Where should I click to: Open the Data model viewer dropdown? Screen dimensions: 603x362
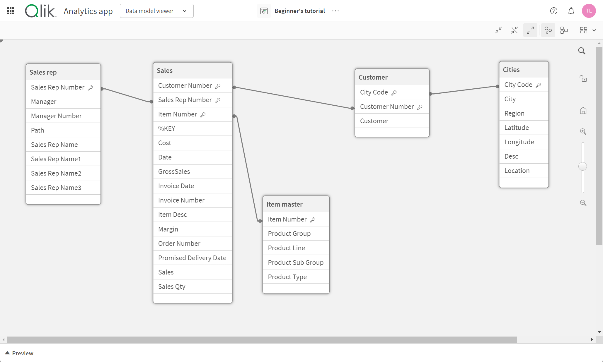[184, 11]
